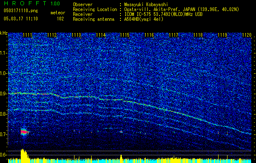This screenshot has width=256, height=163.
Task: Click the 'Receiver' field label
Action: click(x=83, y=14)
